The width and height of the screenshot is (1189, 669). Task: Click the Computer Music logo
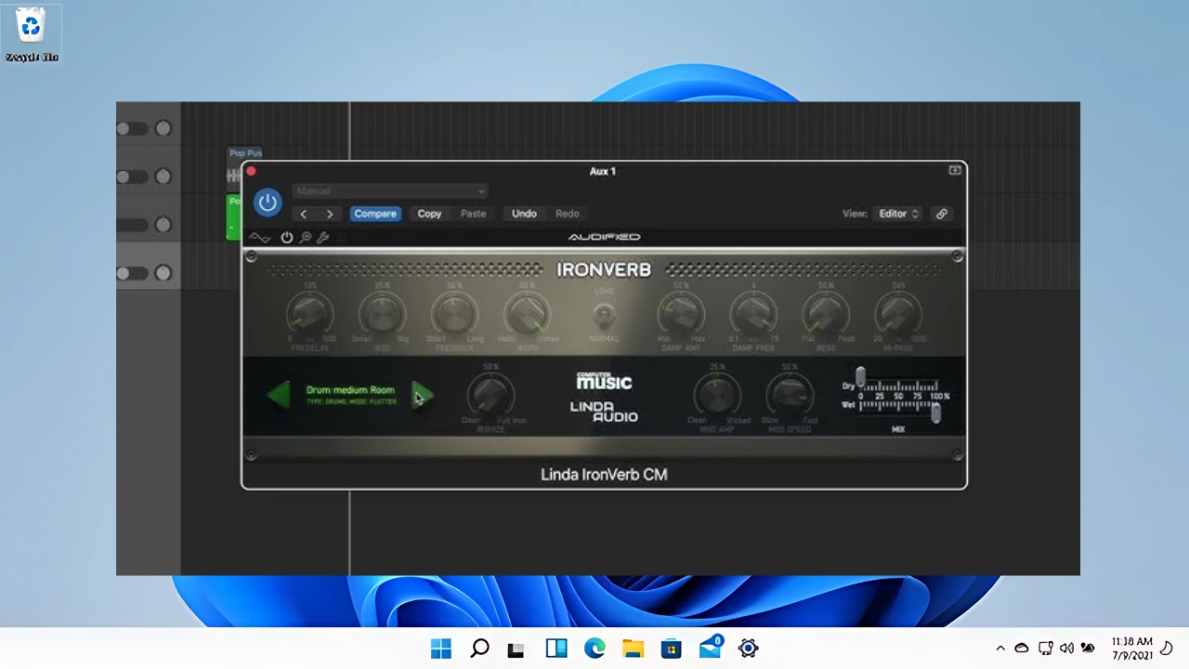click(x=604, y=381)
